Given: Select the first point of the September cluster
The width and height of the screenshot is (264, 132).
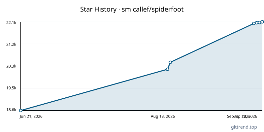Looking at the screenshot, I should (x=254, y=23).
